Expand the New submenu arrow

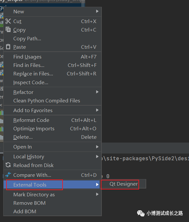pos(97,11)
